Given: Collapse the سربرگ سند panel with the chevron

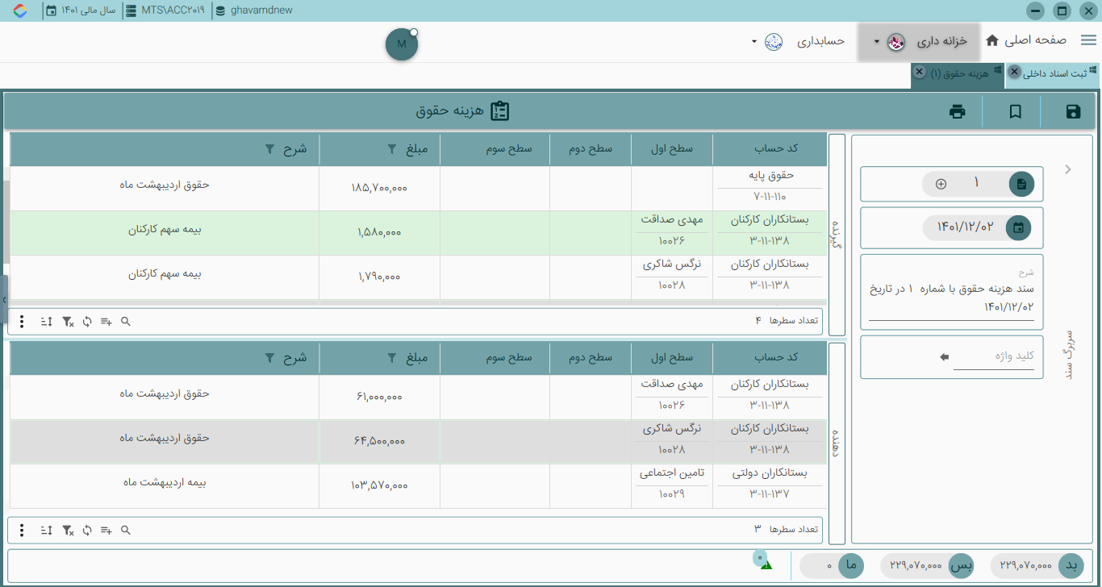Looking at the screenshot, I should click(1068, 169).
